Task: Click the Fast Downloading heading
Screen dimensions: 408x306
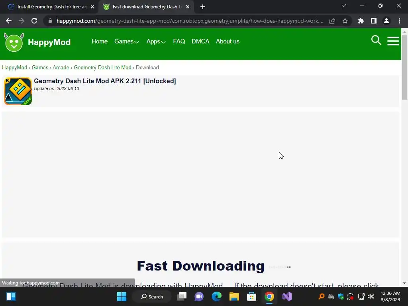Action: 201,266
